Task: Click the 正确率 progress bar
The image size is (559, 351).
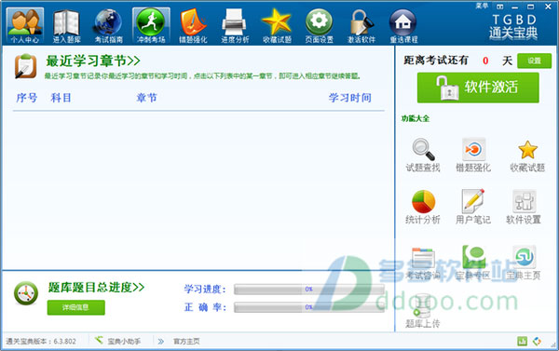Action: pos(309,307)
